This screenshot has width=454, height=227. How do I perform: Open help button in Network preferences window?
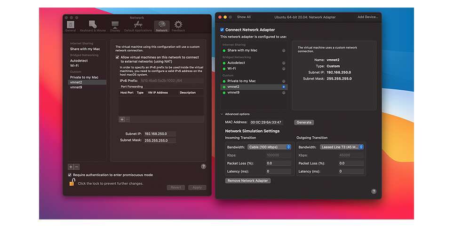point(204,166)
